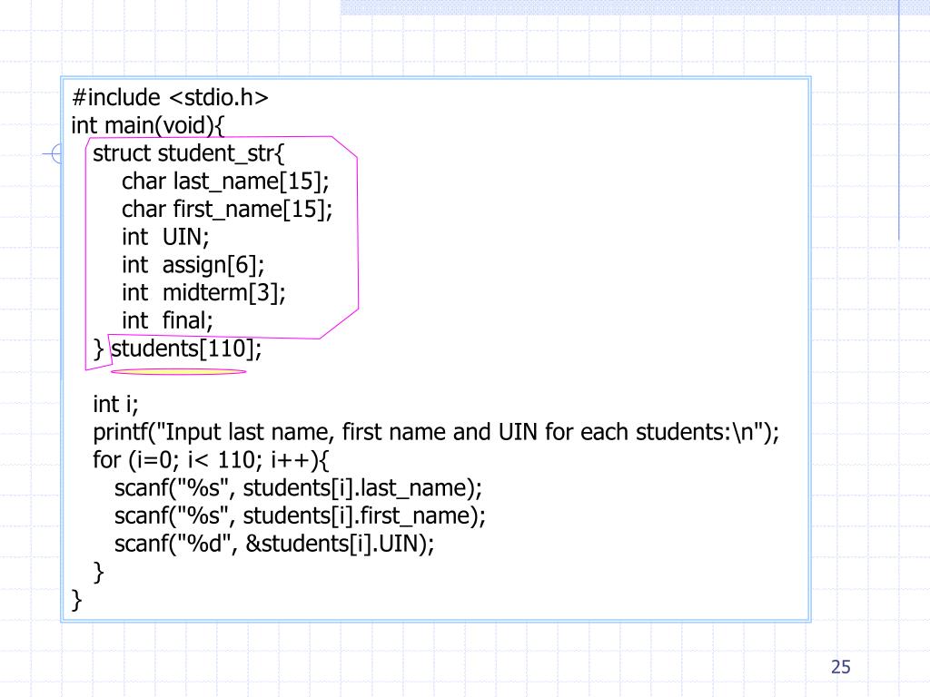Click the printf Input last name statement
This screenshot has width=930, height=697.
(x=436, y=432)
